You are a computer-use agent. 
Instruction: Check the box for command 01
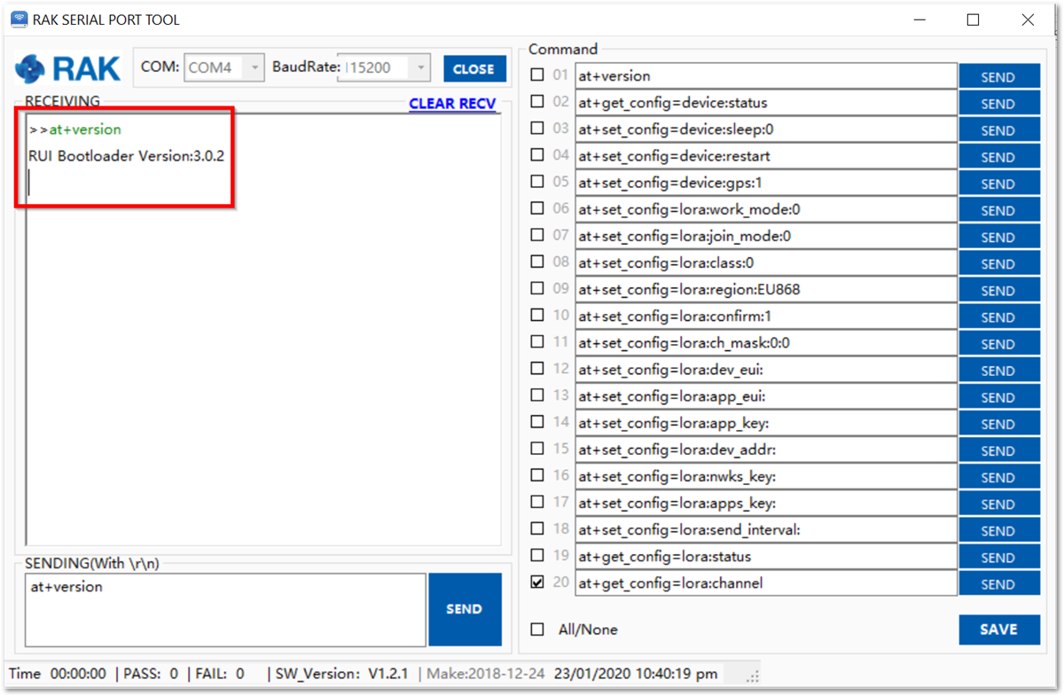537,75
